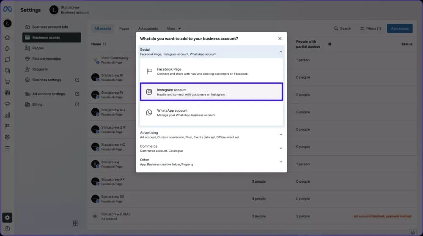Open the Home icon in left rail
Screen dimensions: 423x236
pyautogui.click(x=7, y=37)
